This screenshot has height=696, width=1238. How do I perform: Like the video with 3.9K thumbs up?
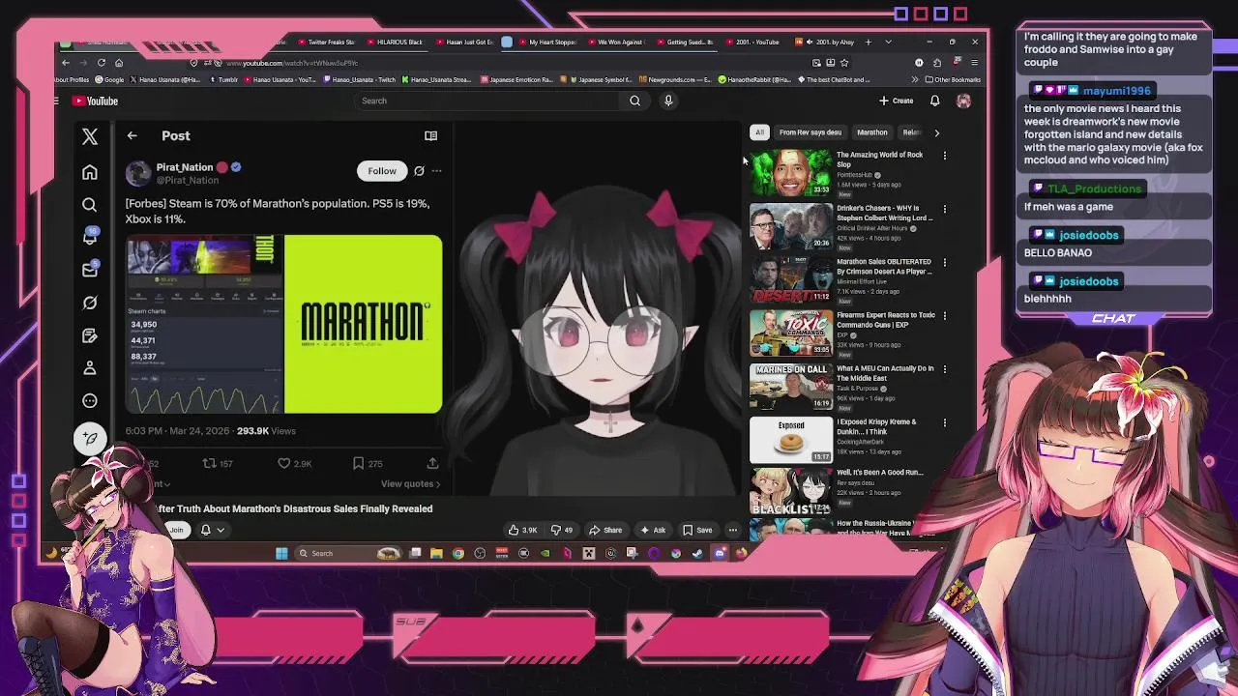tap(523, 530)
